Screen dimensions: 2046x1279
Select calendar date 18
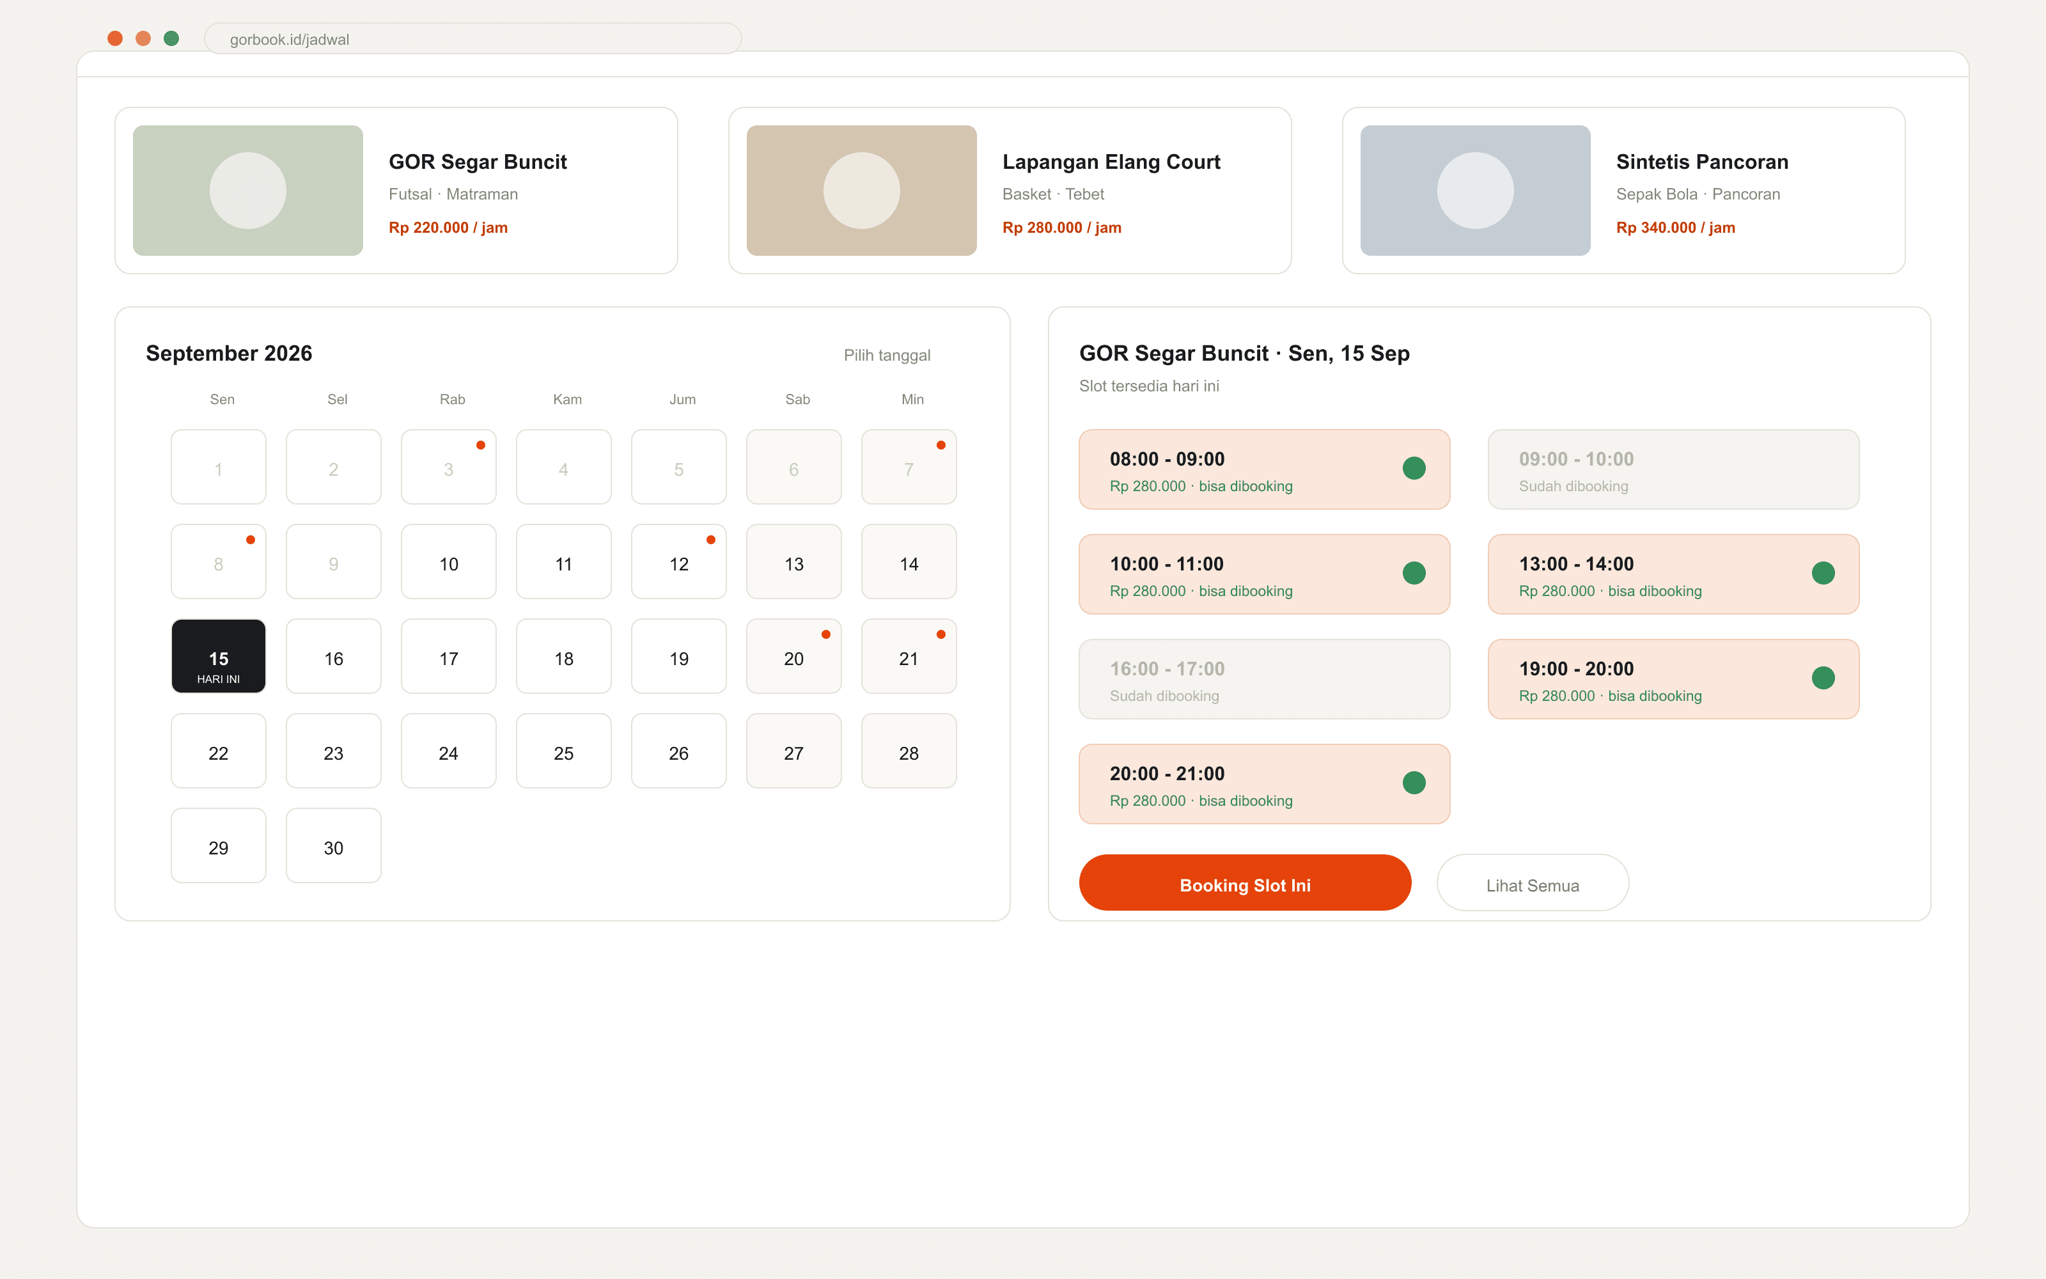pos(564,656)
